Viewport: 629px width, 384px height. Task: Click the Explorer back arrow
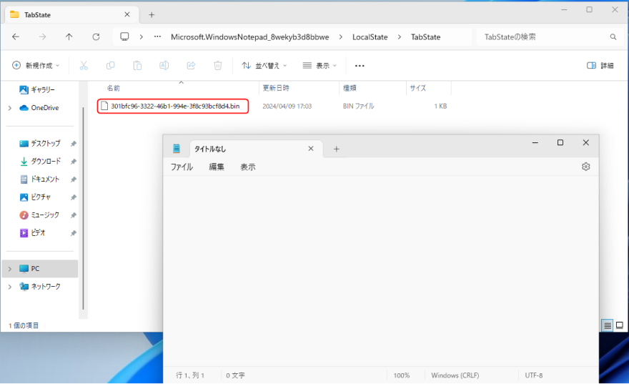click(x=16, y=37)
